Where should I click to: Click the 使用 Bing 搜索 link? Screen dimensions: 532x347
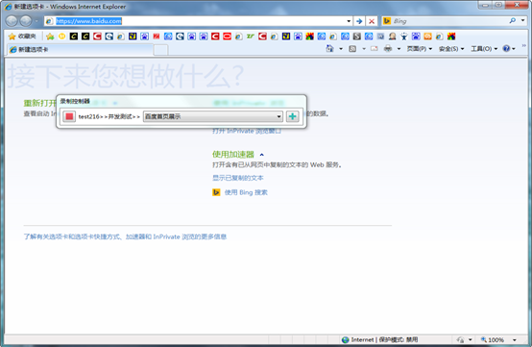(x=246, y=192)
